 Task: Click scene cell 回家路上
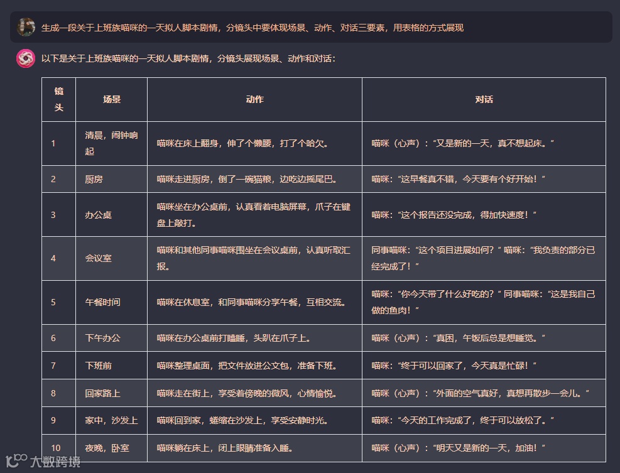click(112, 393)
